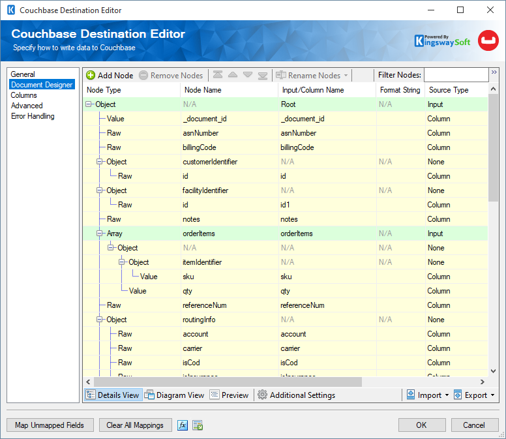Switch to Diagram View tab

175,395
